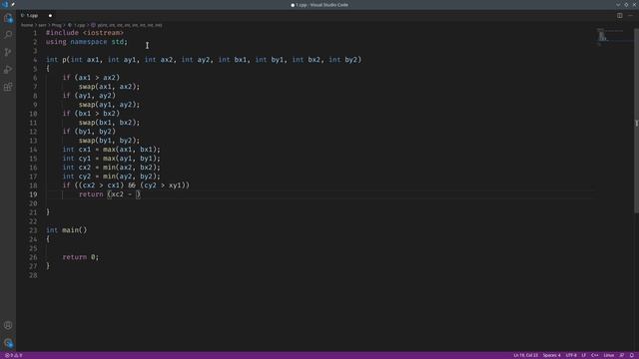Click the VS Code logo in title bar
Screen dimensions: 639x359
pos(5,4)
